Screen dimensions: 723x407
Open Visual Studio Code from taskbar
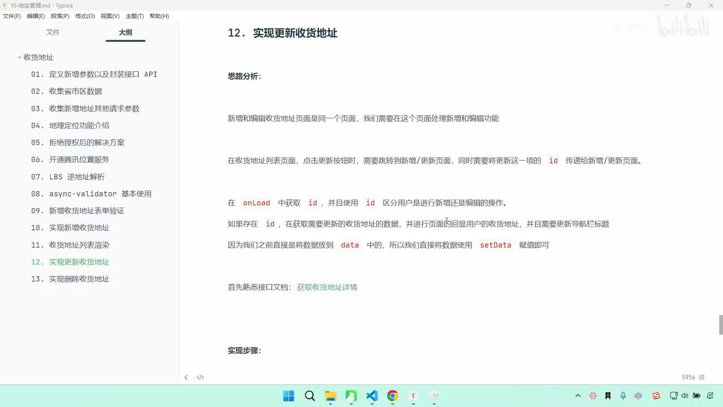(372, 396)
